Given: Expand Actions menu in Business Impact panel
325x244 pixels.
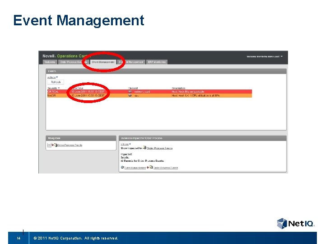Looking at the screenshot, I should click(125, 144).
